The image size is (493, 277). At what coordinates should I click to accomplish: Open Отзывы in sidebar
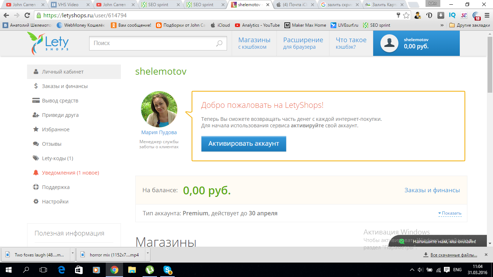point(74,144)
